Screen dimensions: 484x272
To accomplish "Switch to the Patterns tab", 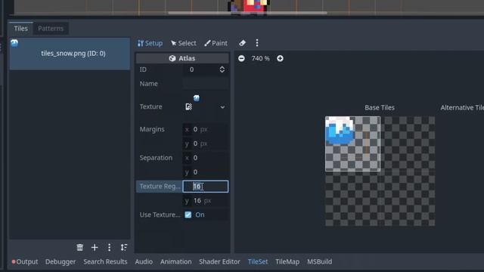I will click(51, 29).
